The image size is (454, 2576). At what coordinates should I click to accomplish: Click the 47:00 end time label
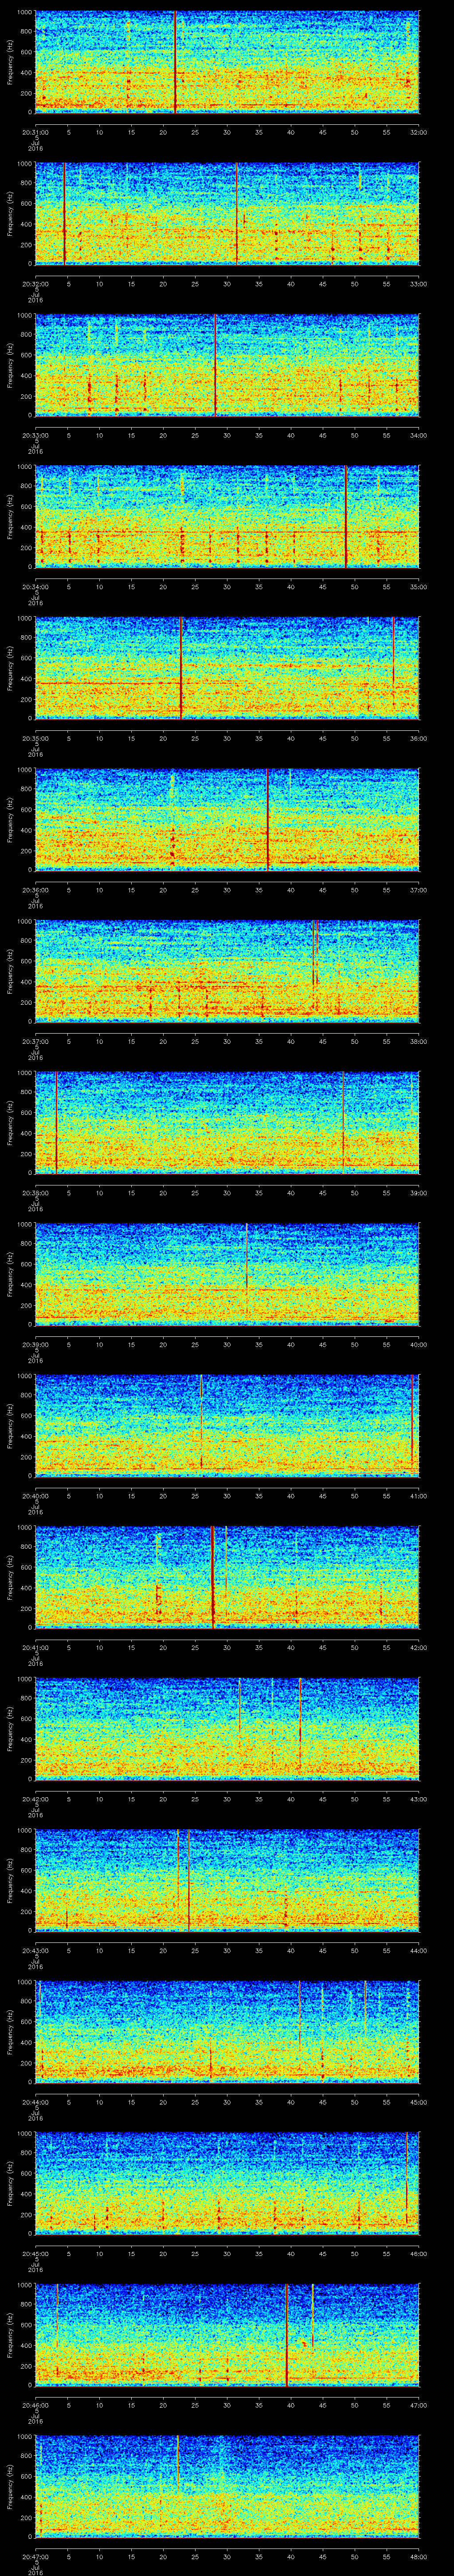[x=418, y=2404]
